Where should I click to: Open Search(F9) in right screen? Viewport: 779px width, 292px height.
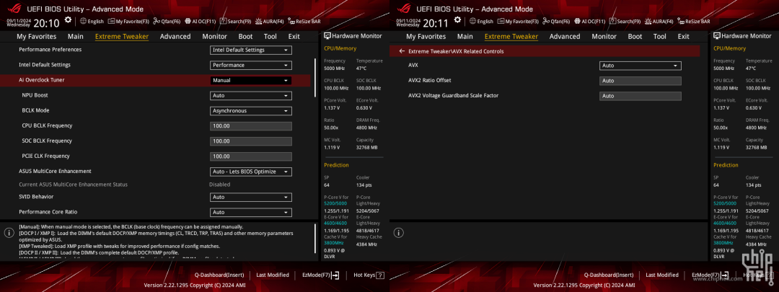pos(625,22)
